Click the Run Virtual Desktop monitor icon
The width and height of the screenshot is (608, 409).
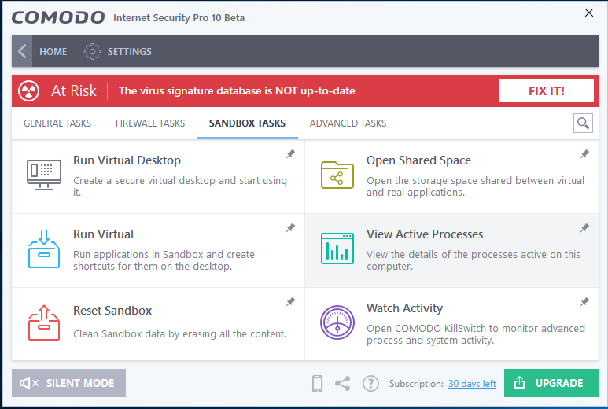coord(44,175)
